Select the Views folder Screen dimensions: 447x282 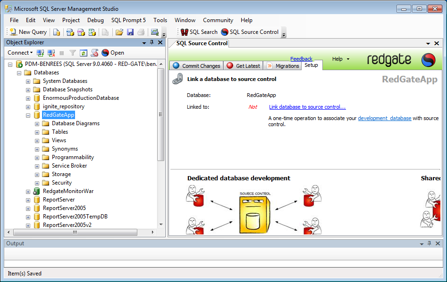coord(59,140)
